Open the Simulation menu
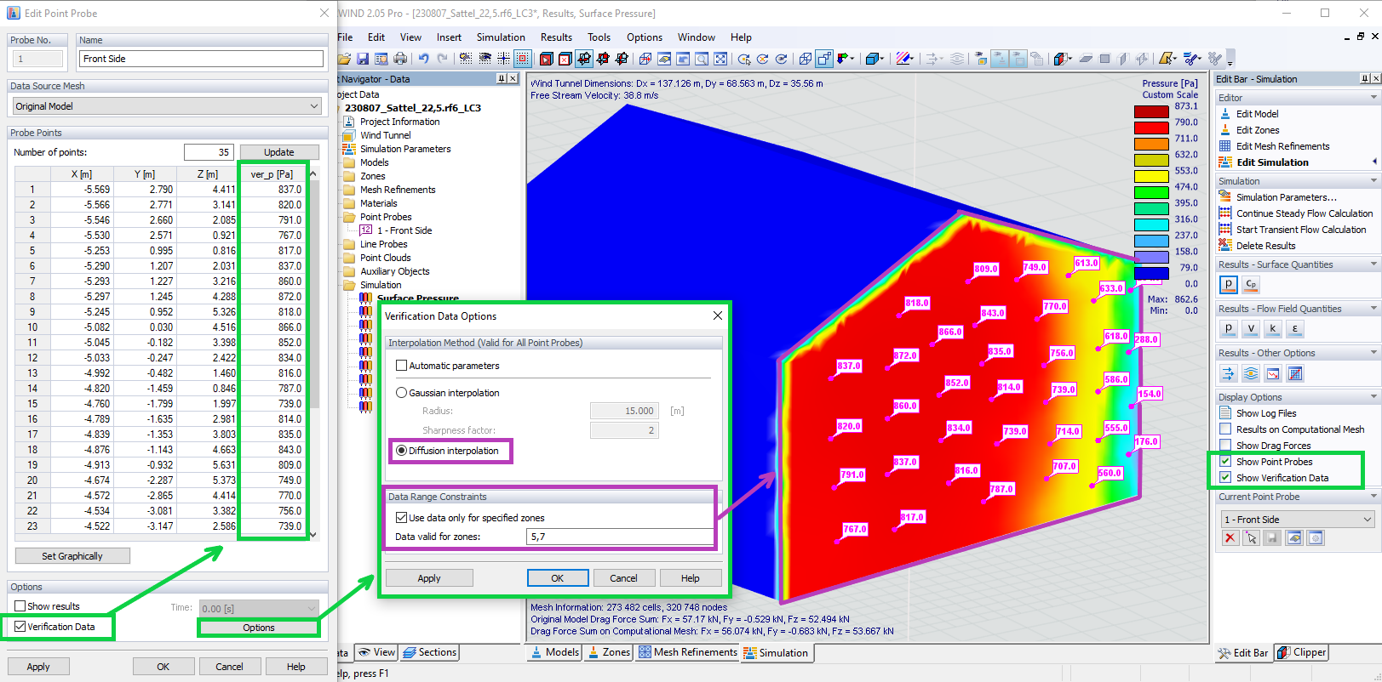This screenshot has height=682, width=1382. tap(501, 37)
